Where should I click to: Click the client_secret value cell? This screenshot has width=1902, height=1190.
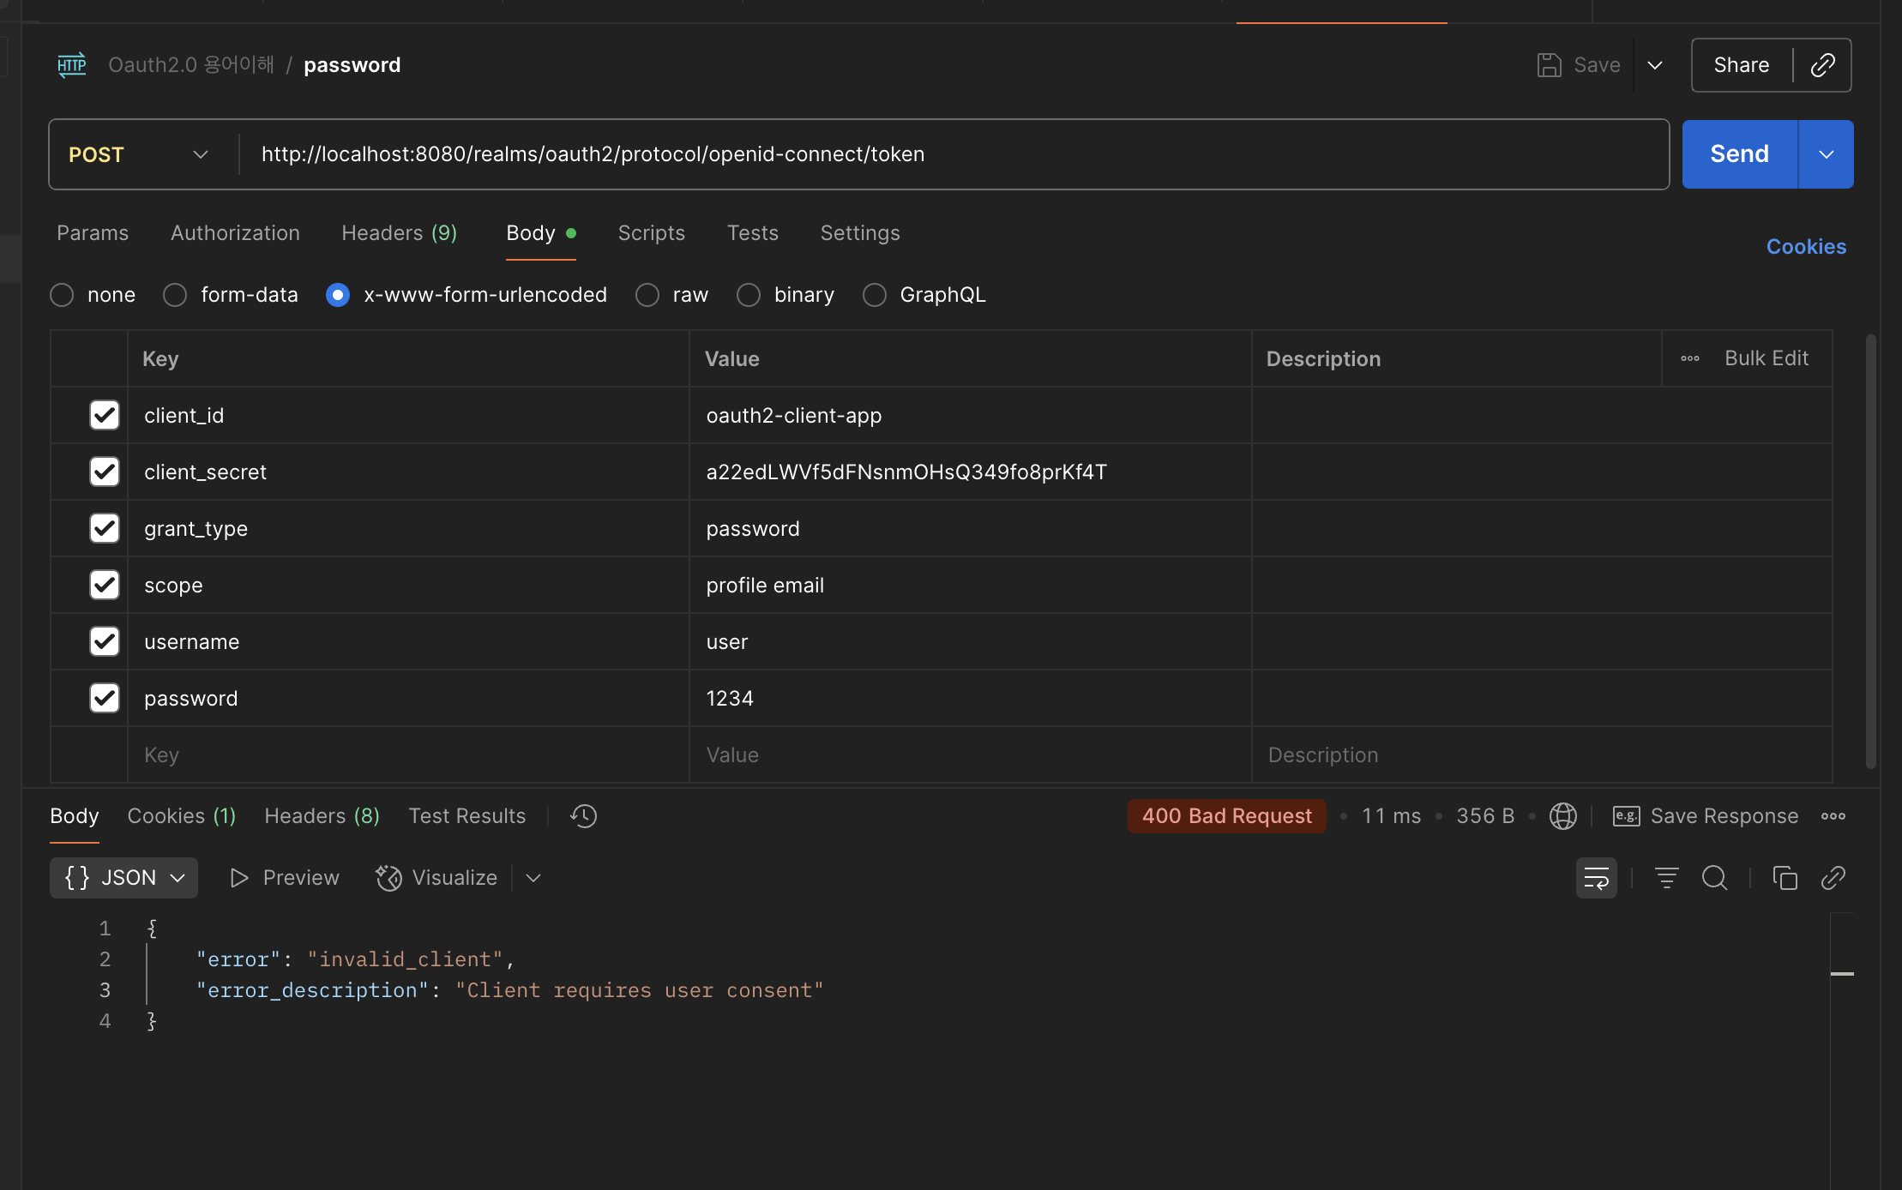[971, 472]
